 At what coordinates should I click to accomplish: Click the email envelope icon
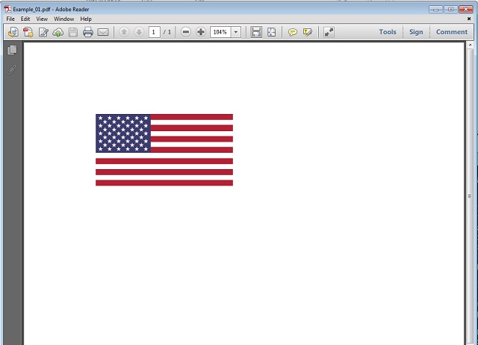(x=103, y=32)
